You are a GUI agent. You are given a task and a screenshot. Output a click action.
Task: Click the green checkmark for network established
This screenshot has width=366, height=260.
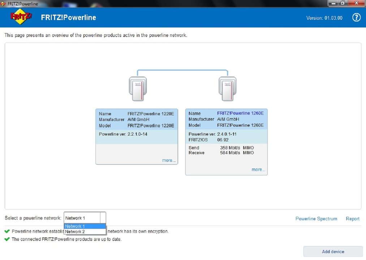(7, 231)
